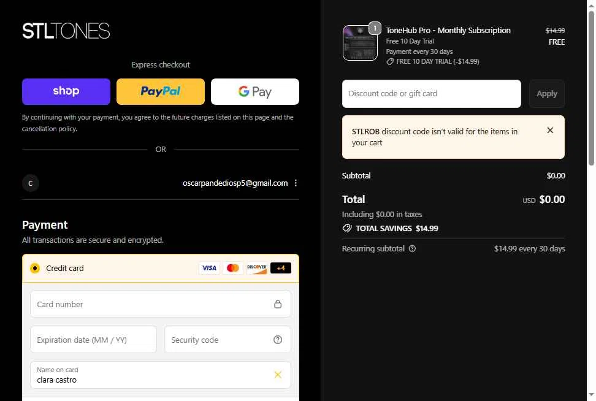Choose Google Pay express checkout
Image resolution: width=596 pixels, height=401 pixels.
click(x=255, y=91)
